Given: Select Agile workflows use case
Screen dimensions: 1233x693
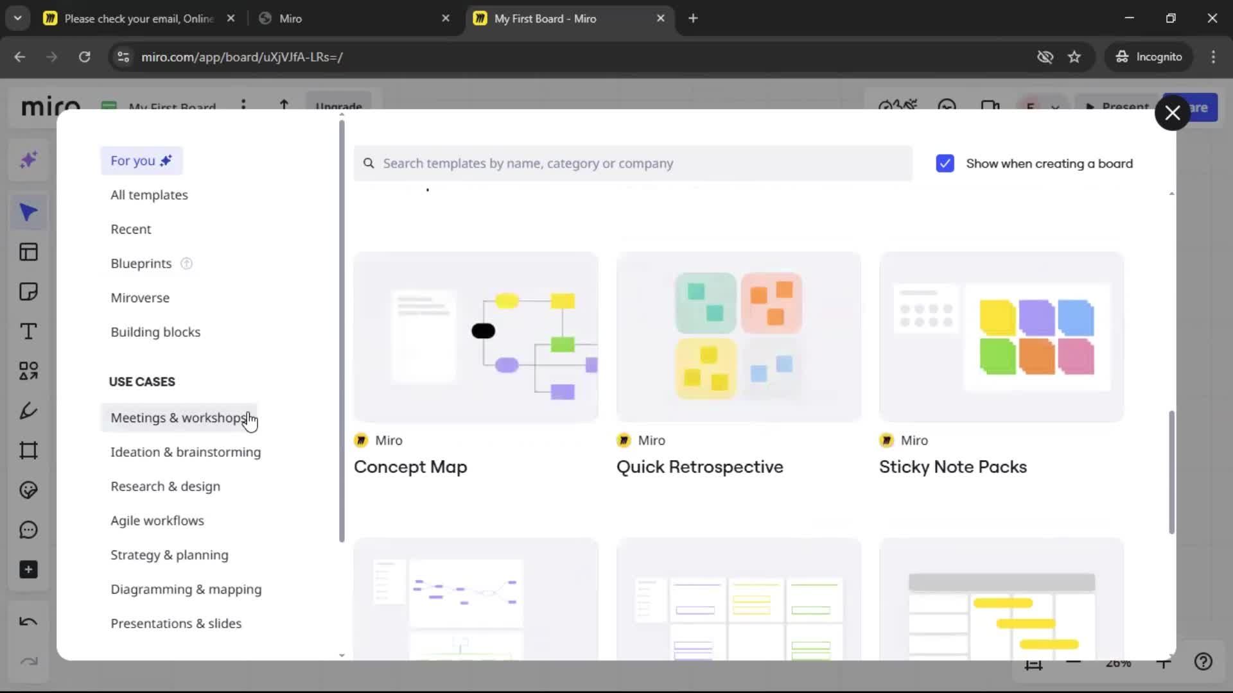Looking at the screenshot, I should [157, 521].
